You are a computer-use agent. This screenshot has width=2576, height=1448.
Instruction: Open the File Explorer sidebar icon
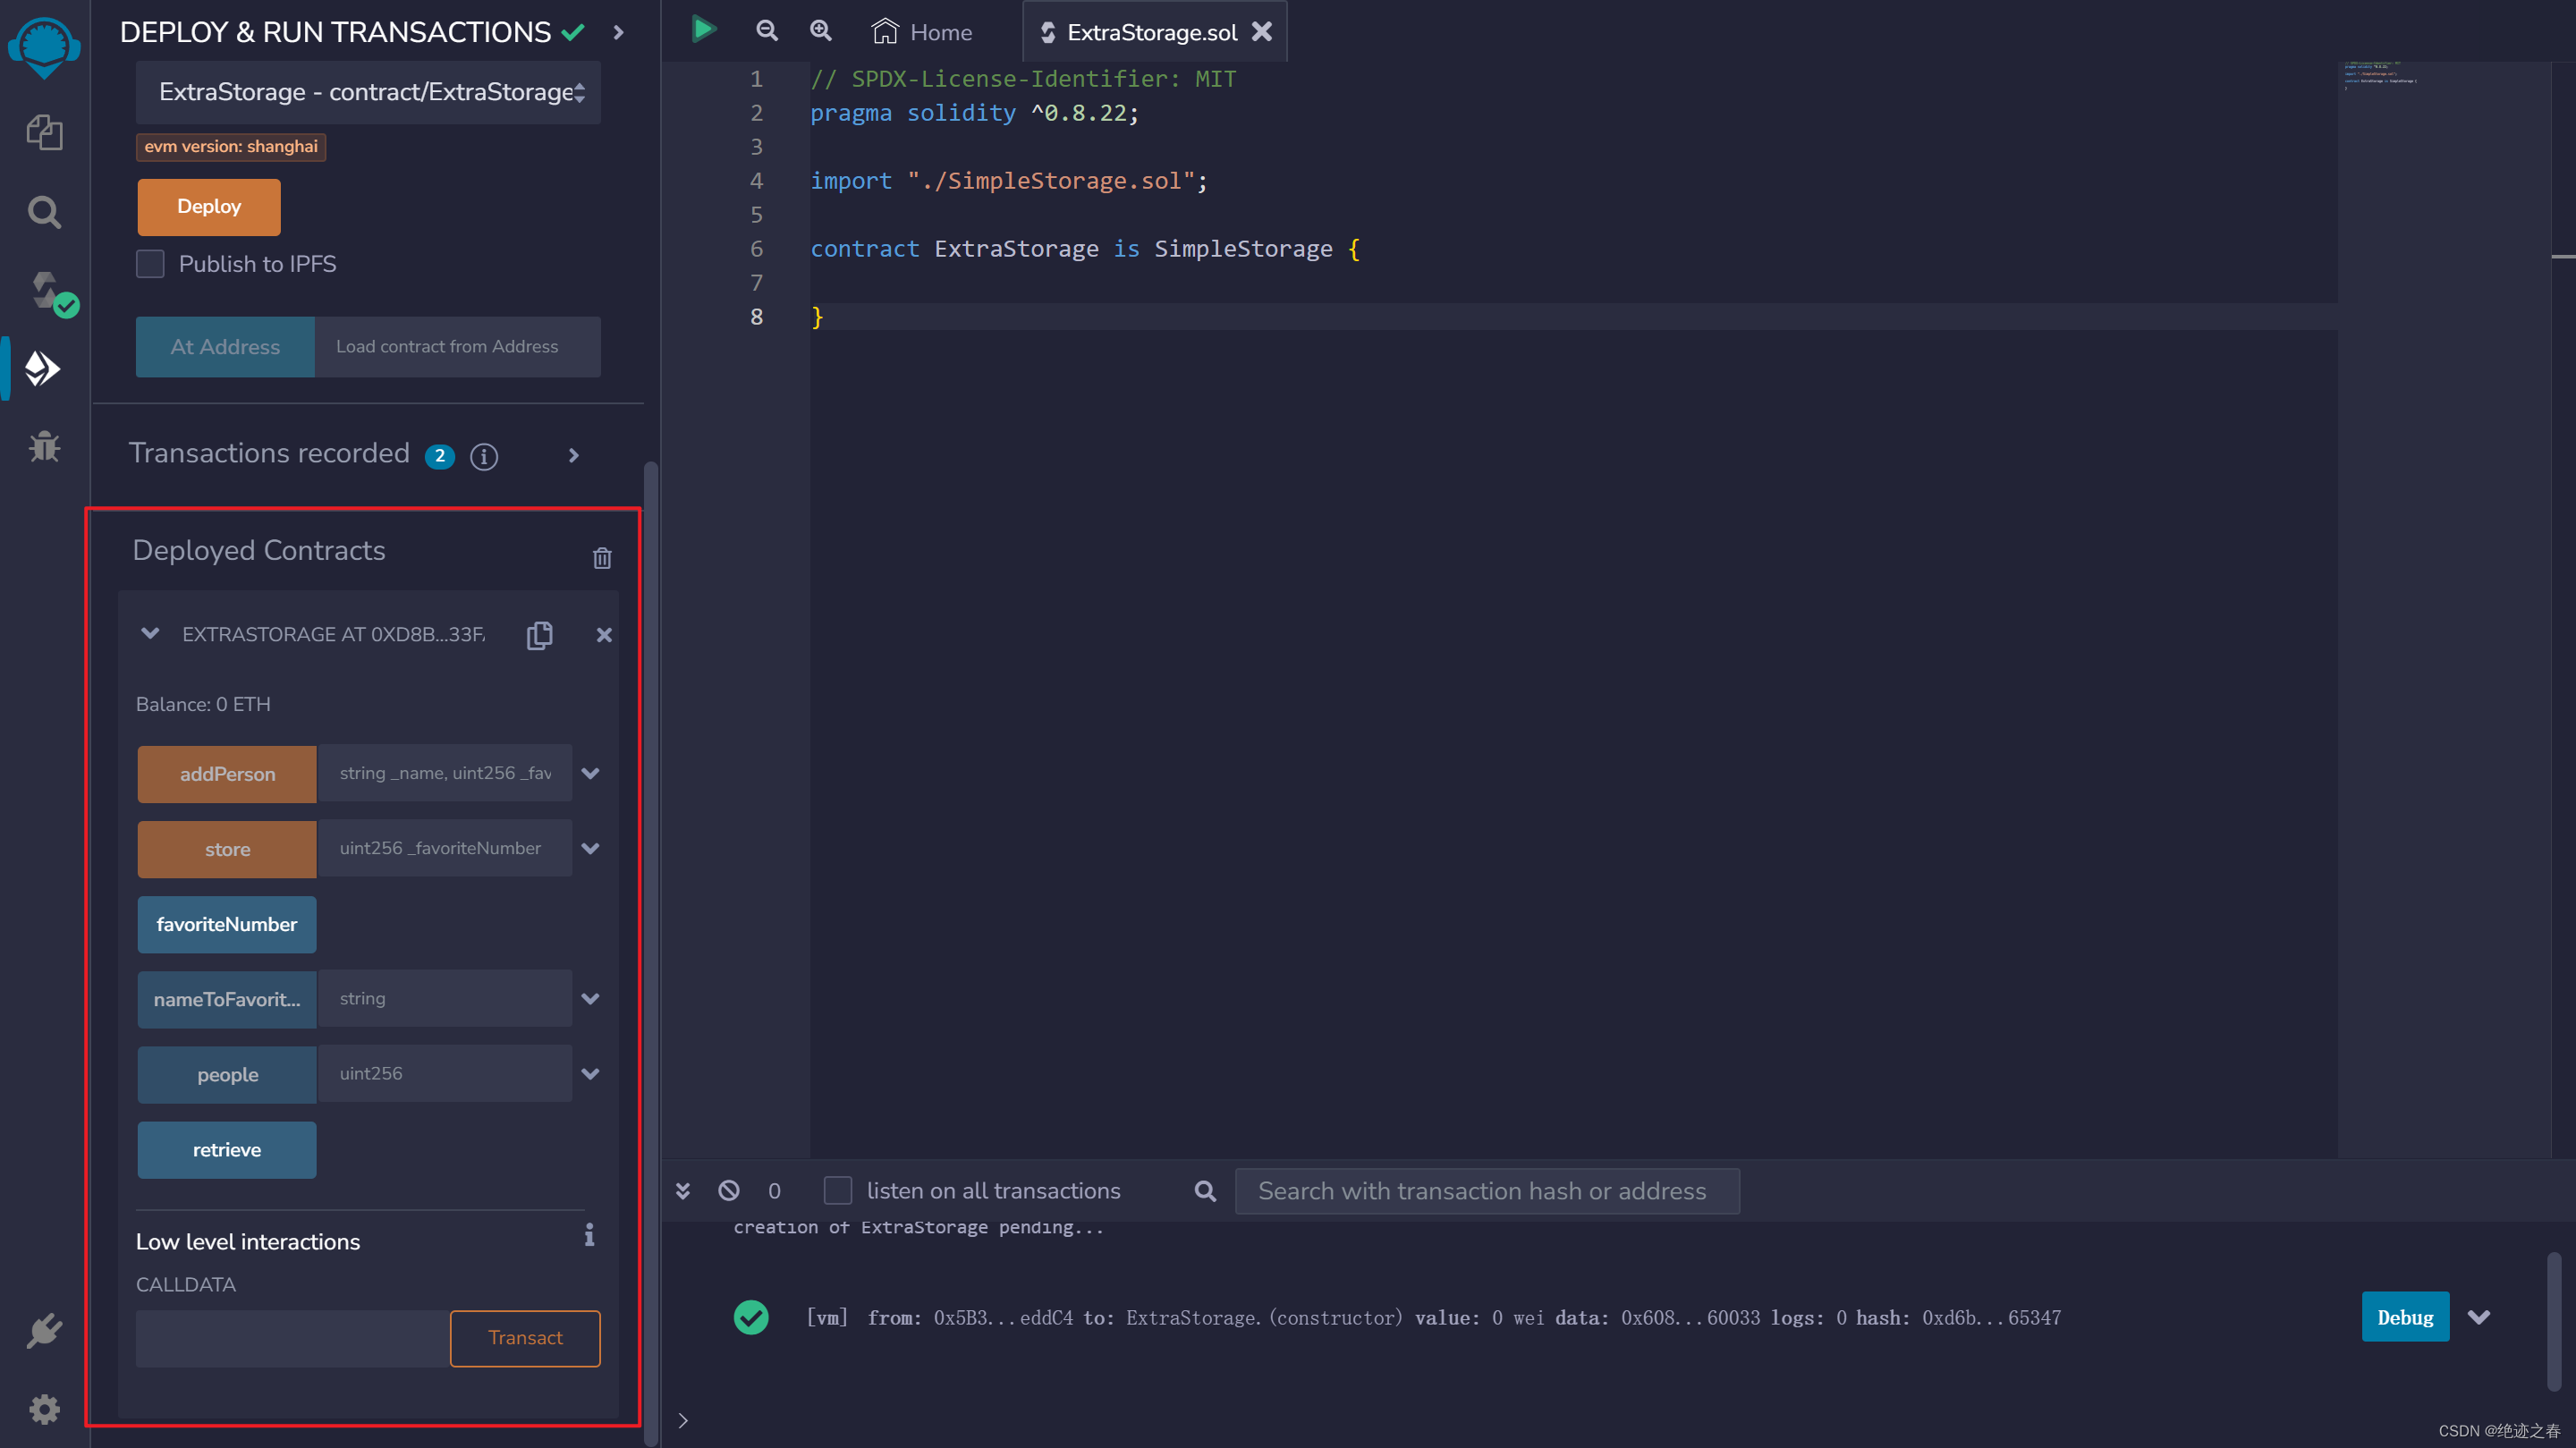44,132
